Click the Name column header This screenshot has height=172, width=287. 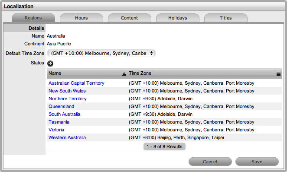pos(55,73)
